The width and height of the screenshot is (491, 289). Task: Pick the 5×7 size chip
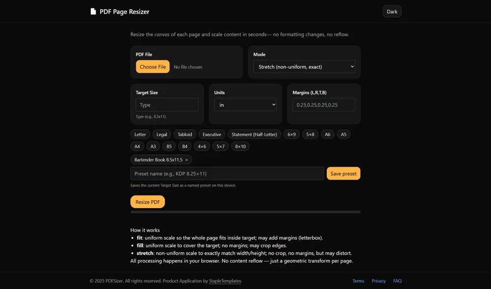coord(220,146)
